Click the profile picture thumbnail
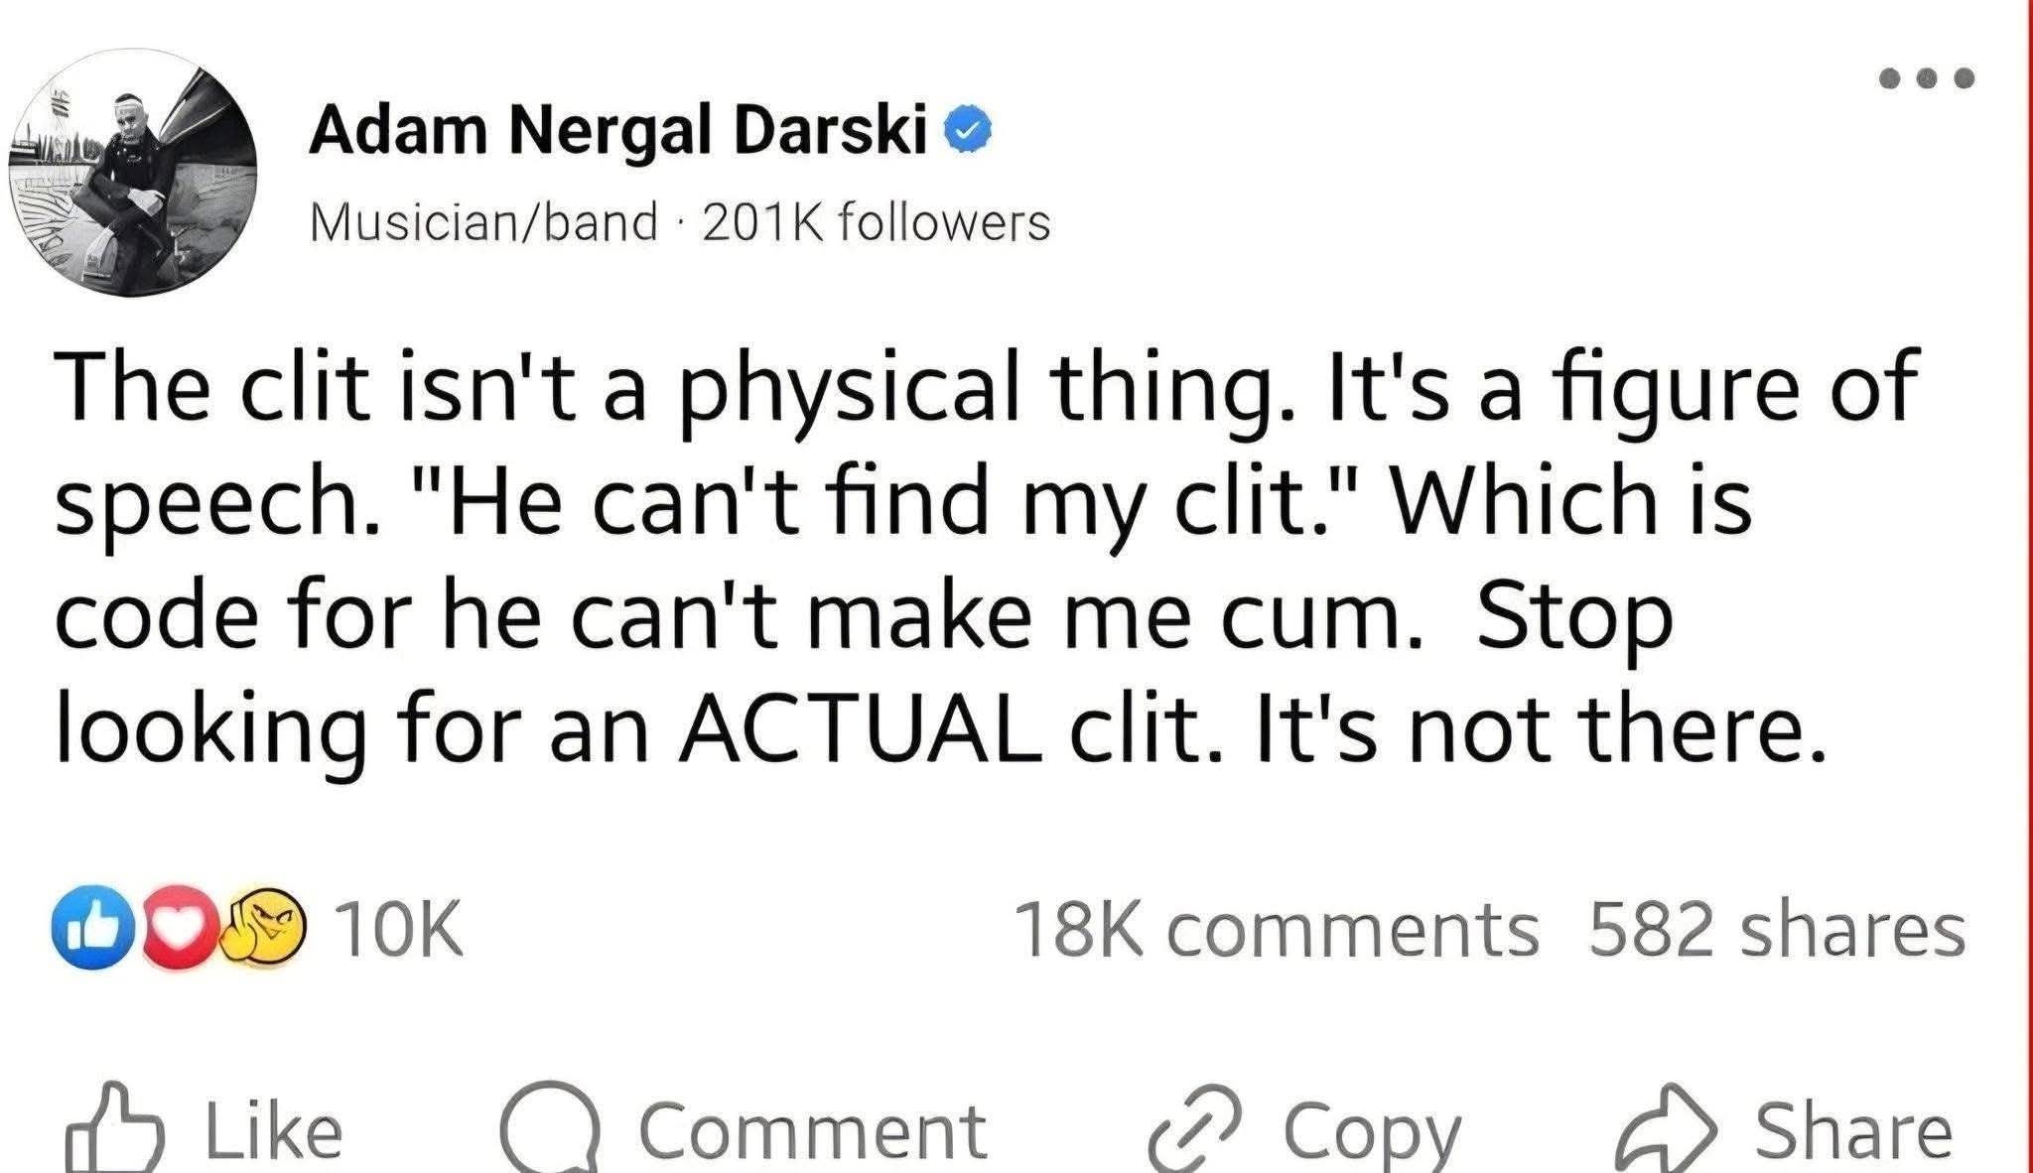This screenshot has width=2033, height=1173. pos(133,173)
